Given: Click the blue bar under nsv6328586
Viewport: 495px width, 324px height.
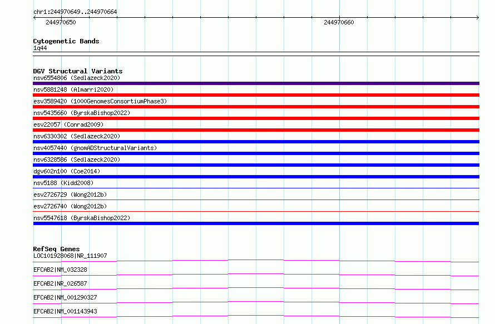Looking at the screenshot, I should [256, 165].
